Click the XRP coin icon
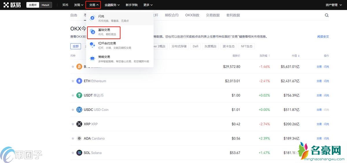The image size is (347, 163). pos(79,124)
